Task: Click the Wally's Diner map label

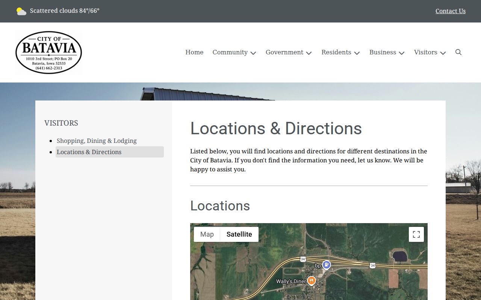Action: coord(291,281)
